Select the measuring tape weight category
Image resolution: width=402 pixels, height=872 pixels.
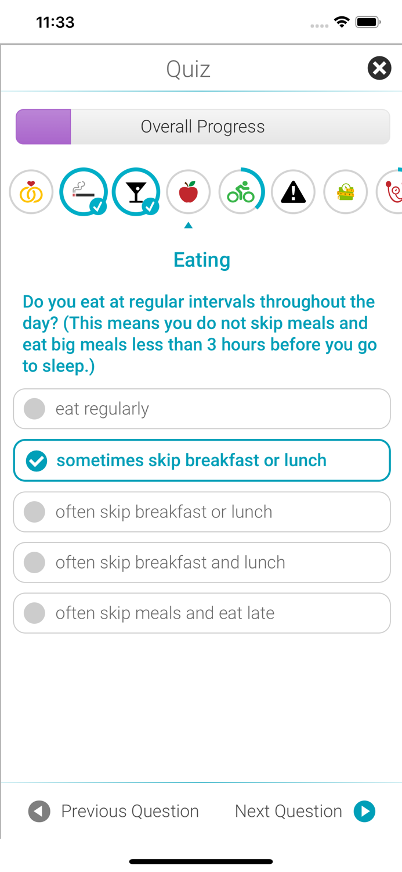(x=345, y=192)
